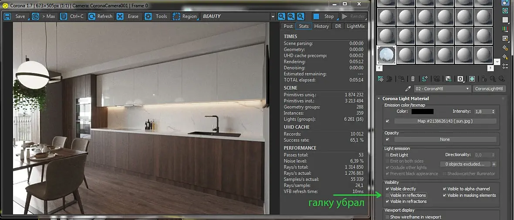Click Video Color Check icon

click(x=505, y=29)
